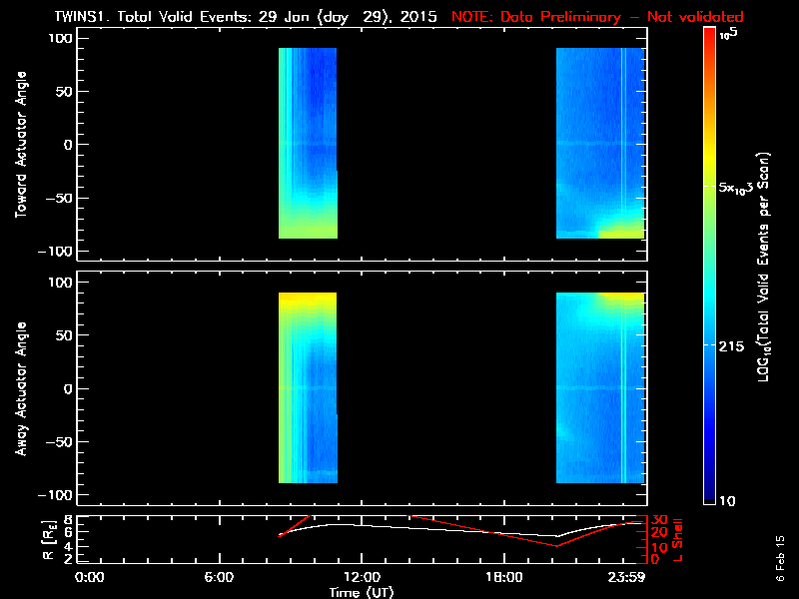Click the 'L Shell' red axis label
The image size is (799, 599).
coord(679,537)
